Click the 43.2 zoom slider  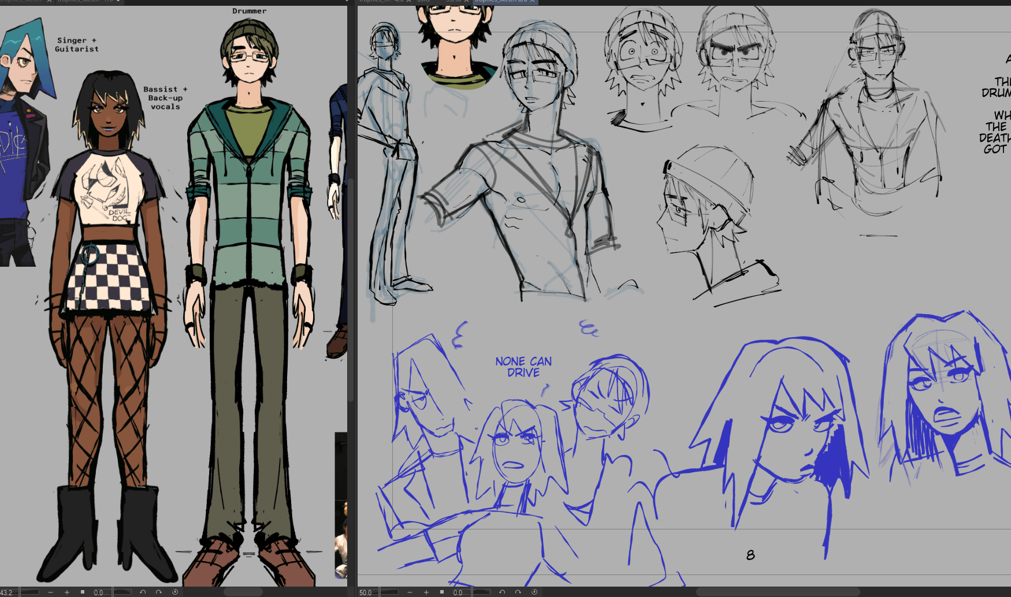pos(30,592)
